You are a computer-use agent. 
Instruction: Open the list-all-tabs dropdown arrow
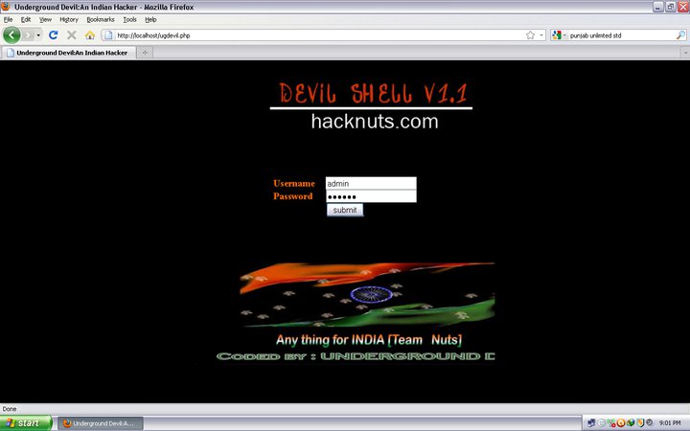tap(684, 53)
